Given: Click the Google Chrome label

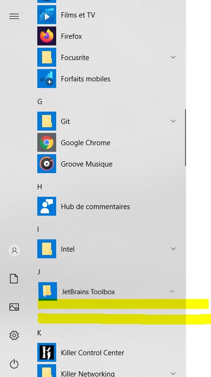Looking at the screenshot, I should [x=85, y=143].
